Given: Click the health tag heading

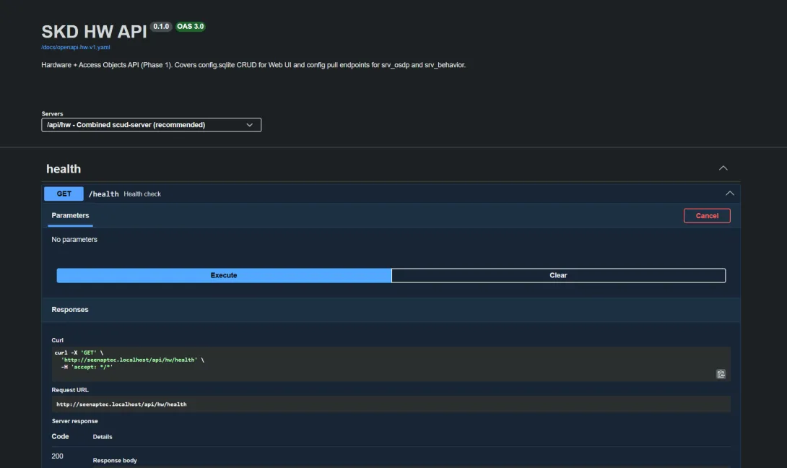Looking at the screenshot, I should click(x=64, y=169).
